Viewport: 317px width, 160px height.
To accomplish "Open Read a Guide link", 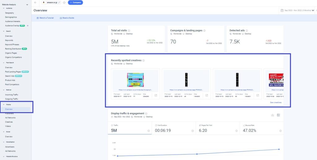I will point(67,18).
